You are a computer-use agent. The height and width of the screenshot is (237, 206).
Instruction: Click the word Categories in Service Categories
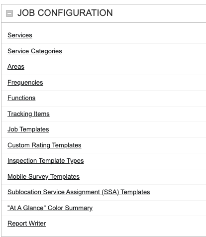coord(46,51)
